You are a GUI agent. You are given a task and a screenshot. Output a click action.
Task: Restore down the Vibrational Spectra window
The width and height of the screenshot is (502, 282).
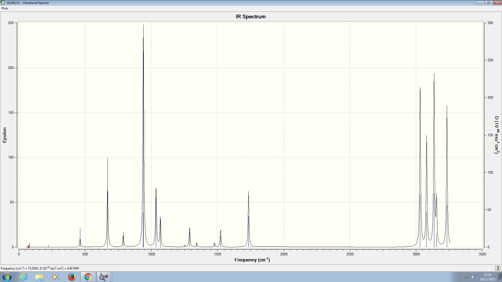488,3
